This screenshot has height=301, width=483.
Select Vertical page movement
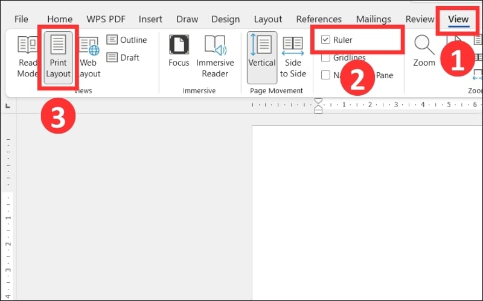[x=262, y=58]
